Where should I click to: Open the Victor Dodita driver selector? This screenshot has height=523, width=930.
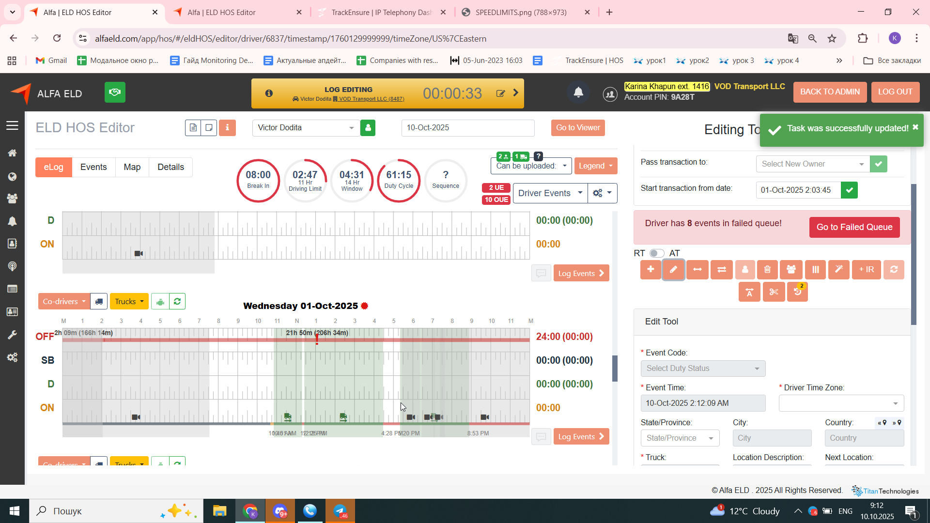(x=306, y=128)
